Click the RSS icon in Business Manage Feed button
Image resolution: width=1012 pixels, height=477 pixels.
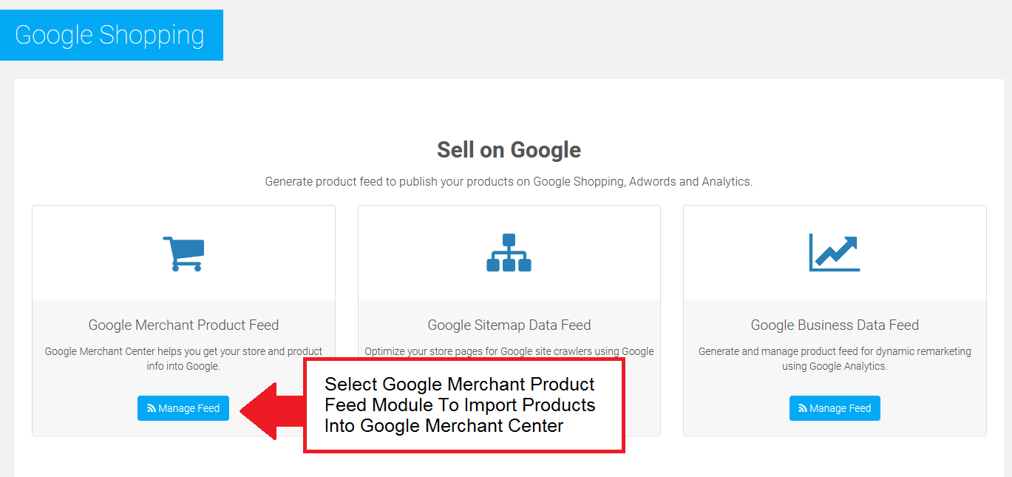click(x=803, y=408)
